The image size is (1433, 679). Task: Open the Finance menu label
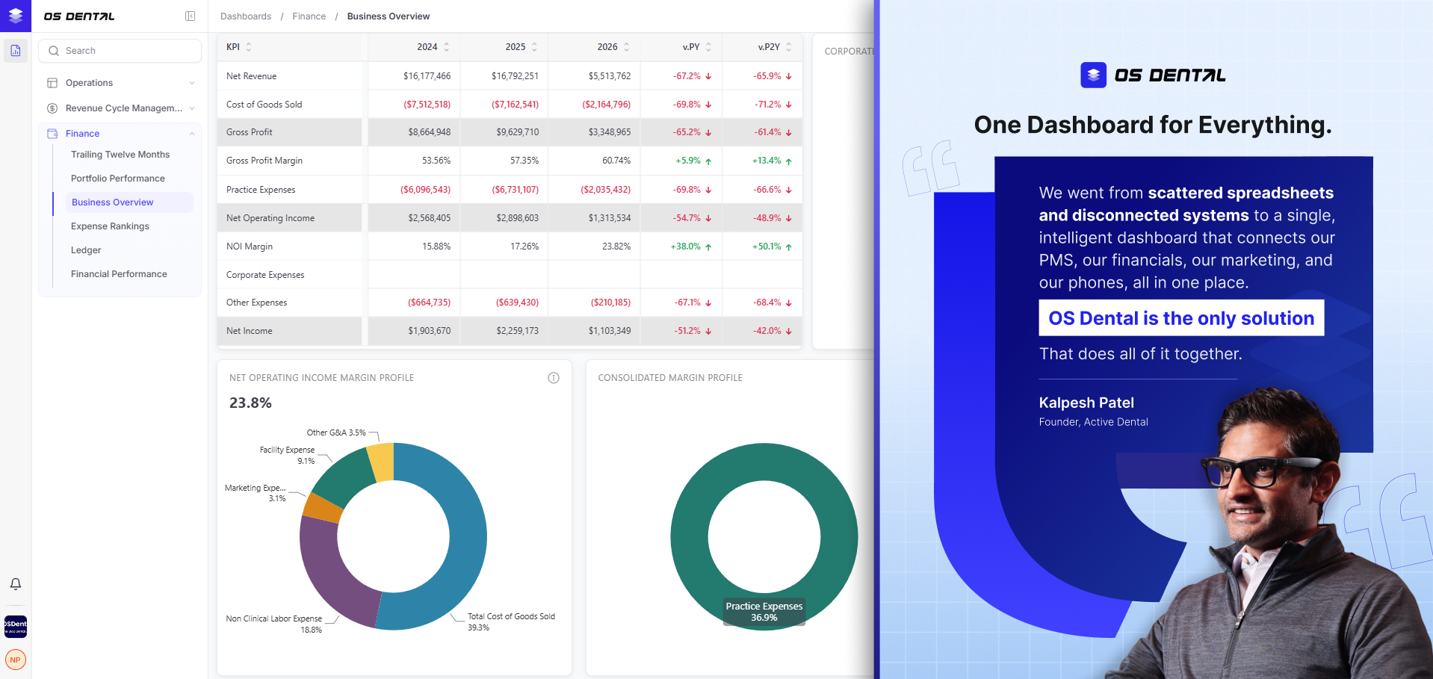[x=82, y=134]
